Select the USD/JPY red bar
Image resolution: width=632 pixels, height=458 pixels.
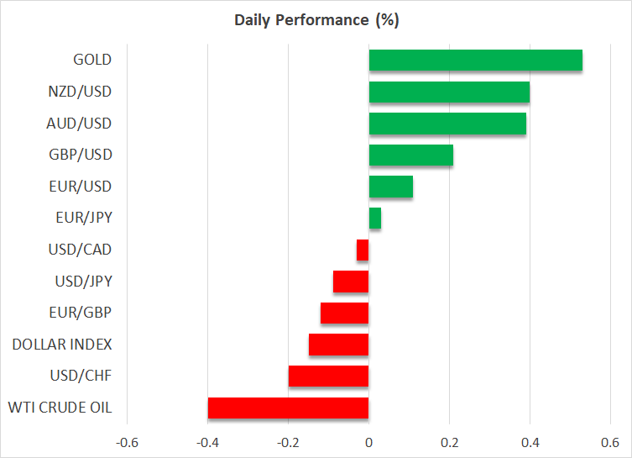[351, 282]
